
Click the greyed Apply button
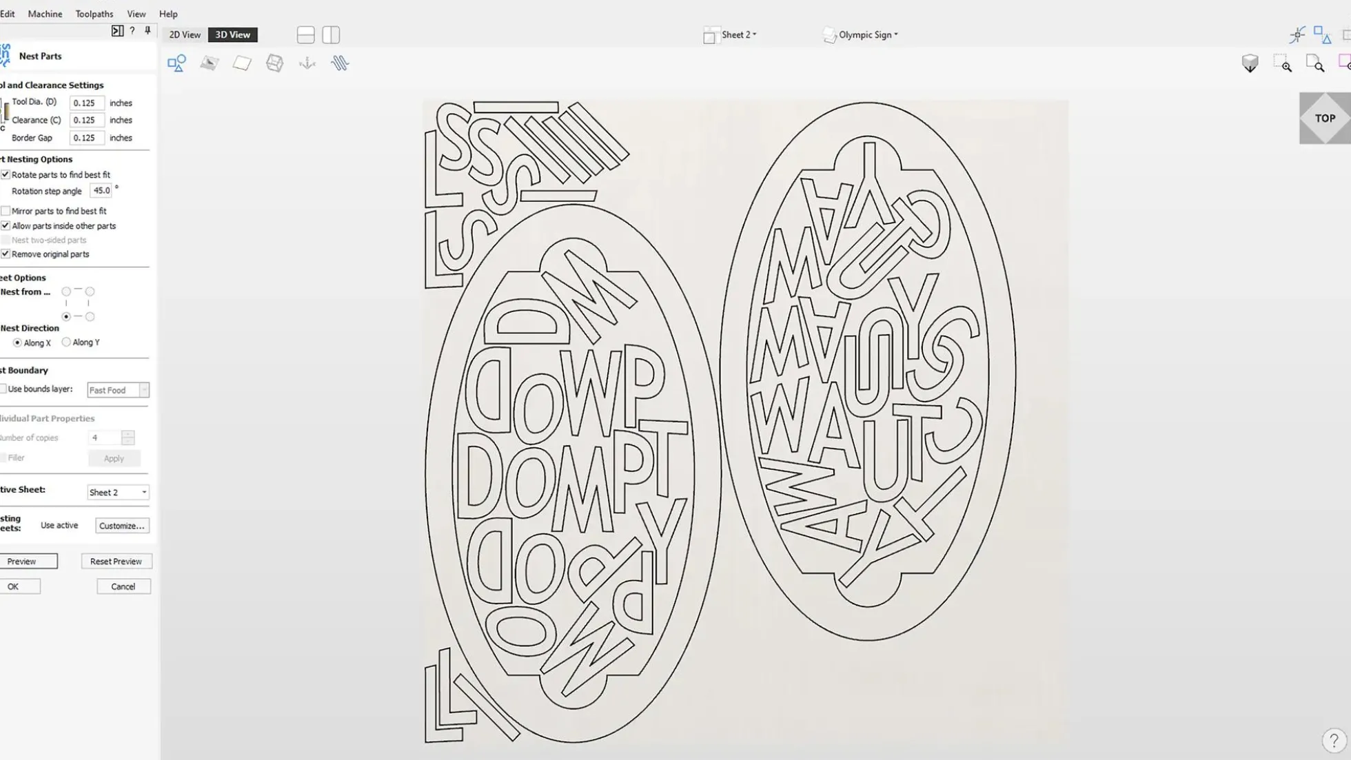tap(114, 458)
